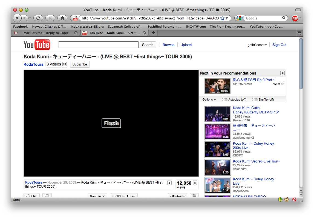Open the address bar history dropdown arrow
Image resolution: width=314 pixels, height=217 pixels.
pos(227,18)
